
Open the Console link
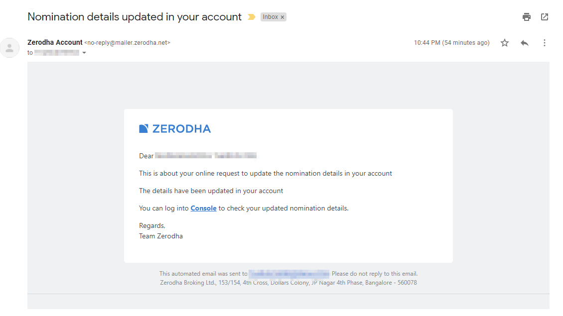[x=203, y=208]
